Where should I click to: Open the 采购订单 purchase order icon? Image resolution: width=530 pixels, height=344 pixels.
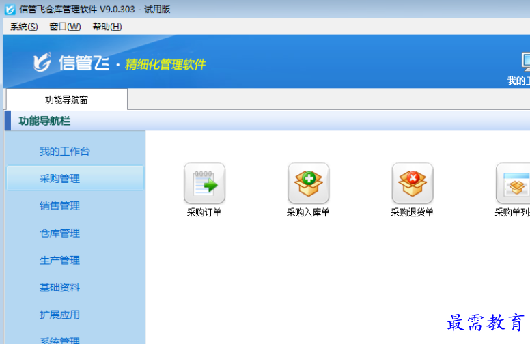tap(204, 183)
